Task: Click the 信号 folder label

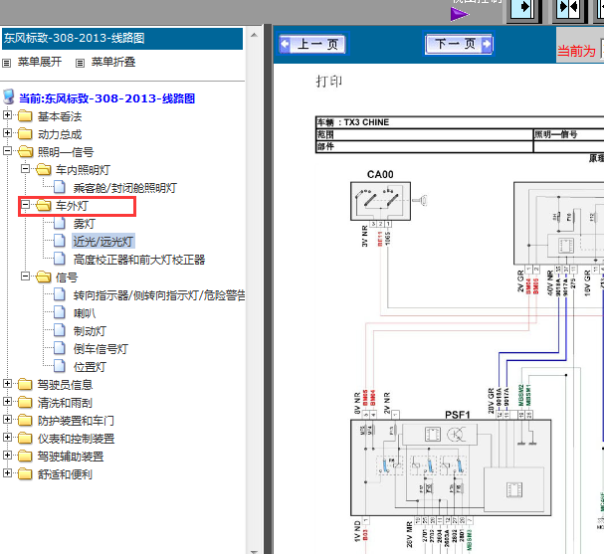Action: (67, 277)
